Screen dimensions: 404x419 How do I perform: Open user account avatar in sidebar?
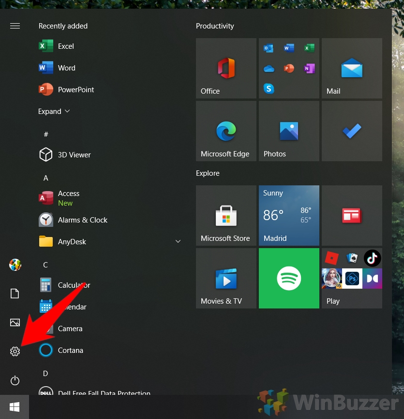click(x=15, y=265)
